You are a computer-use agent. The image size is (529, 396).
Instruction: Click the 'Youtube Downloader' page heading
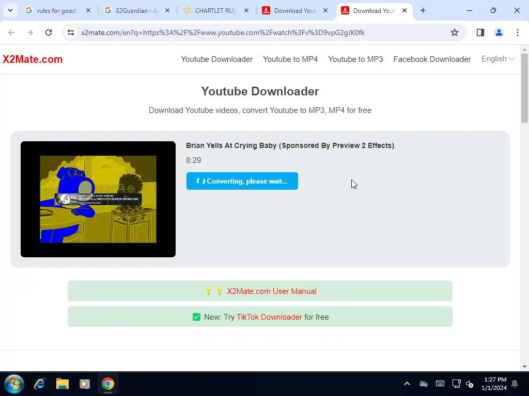point(260,91)
